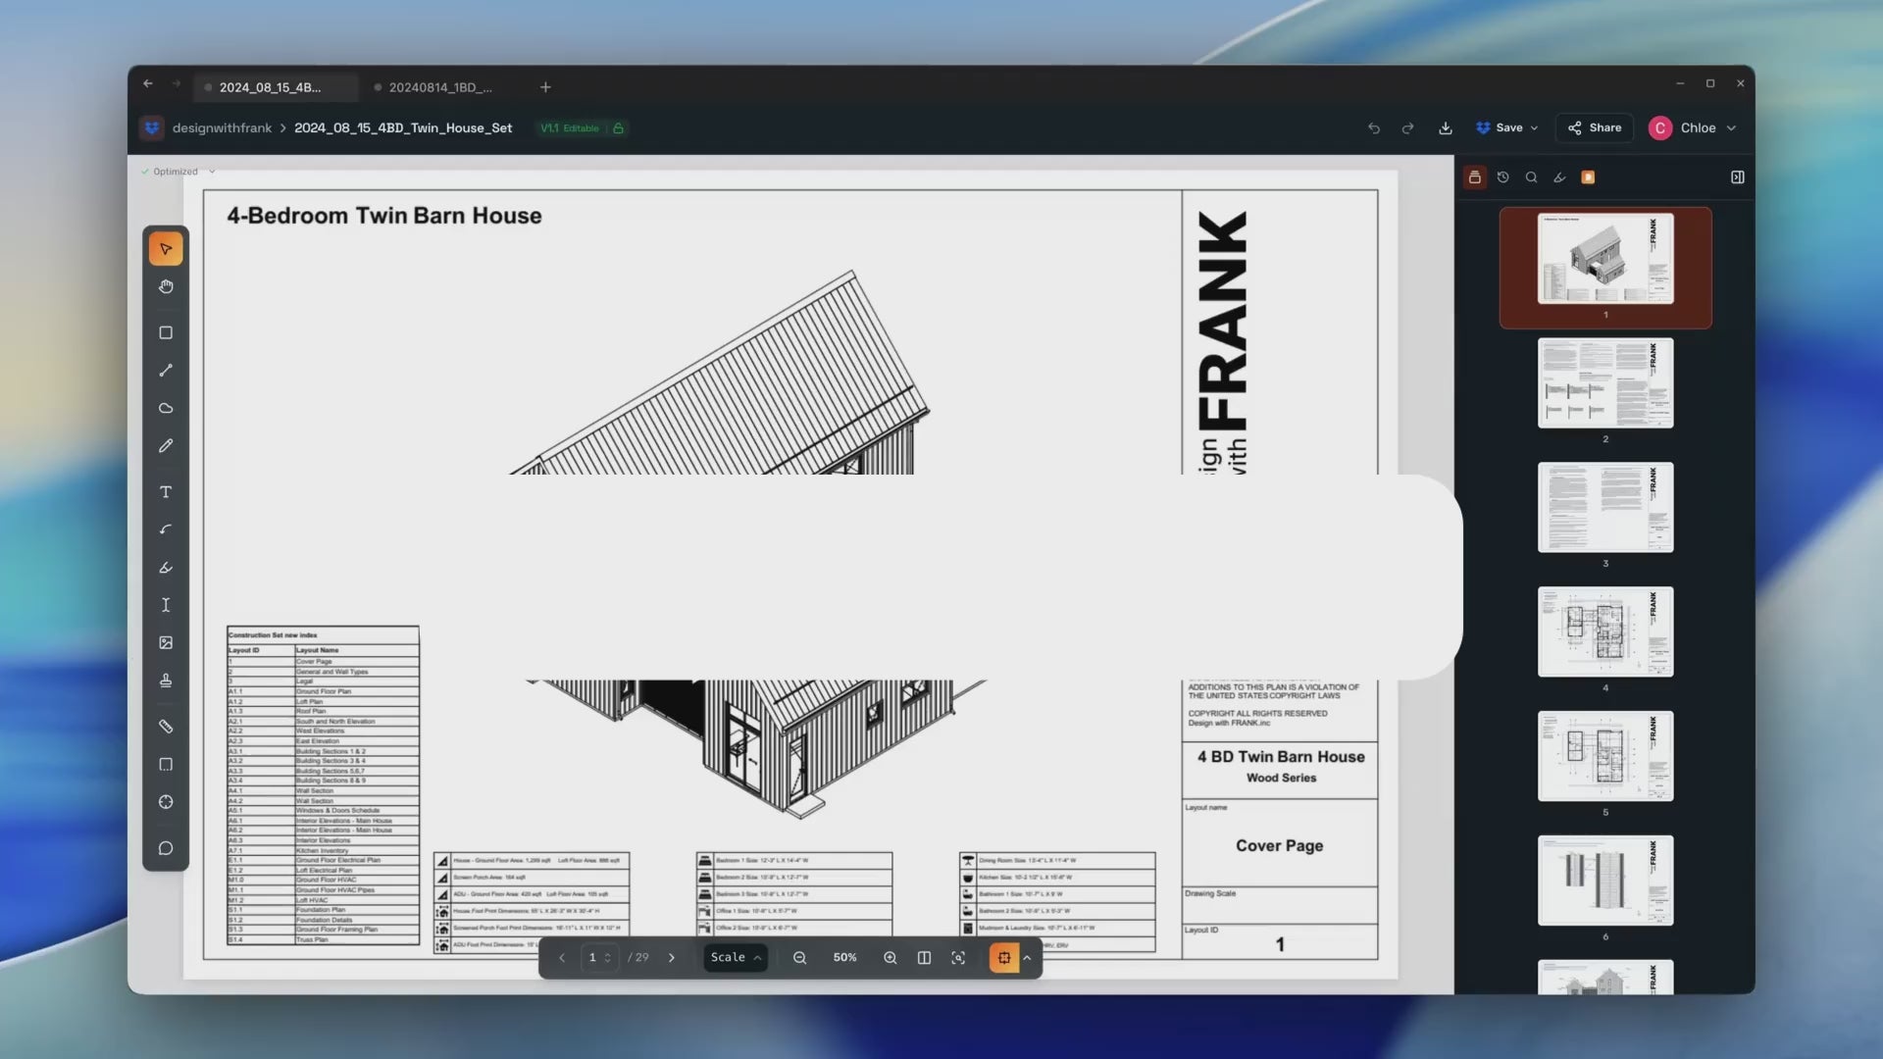1883x1059 pixels.
Task: Open the designwithfrank breadcrumb
Action: pos(222,128)
